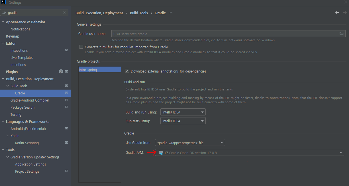
Task: Click the search magnifier icon in settings
Action: (4, 13)
